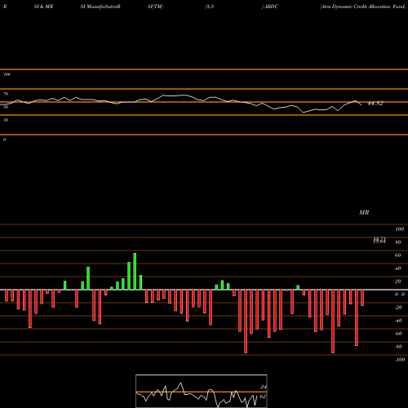The image size is (408, 408).
Task: Click the 'MR' panel label
Action: 364,212
